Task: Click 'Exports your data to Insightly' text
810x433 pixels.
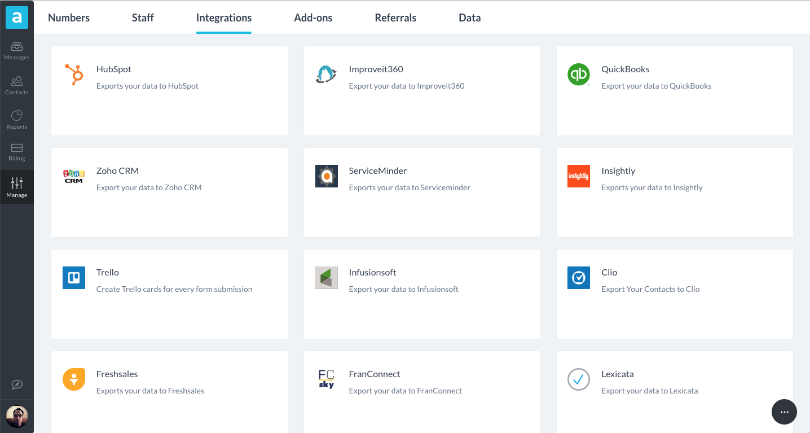Action: (652, 187)
